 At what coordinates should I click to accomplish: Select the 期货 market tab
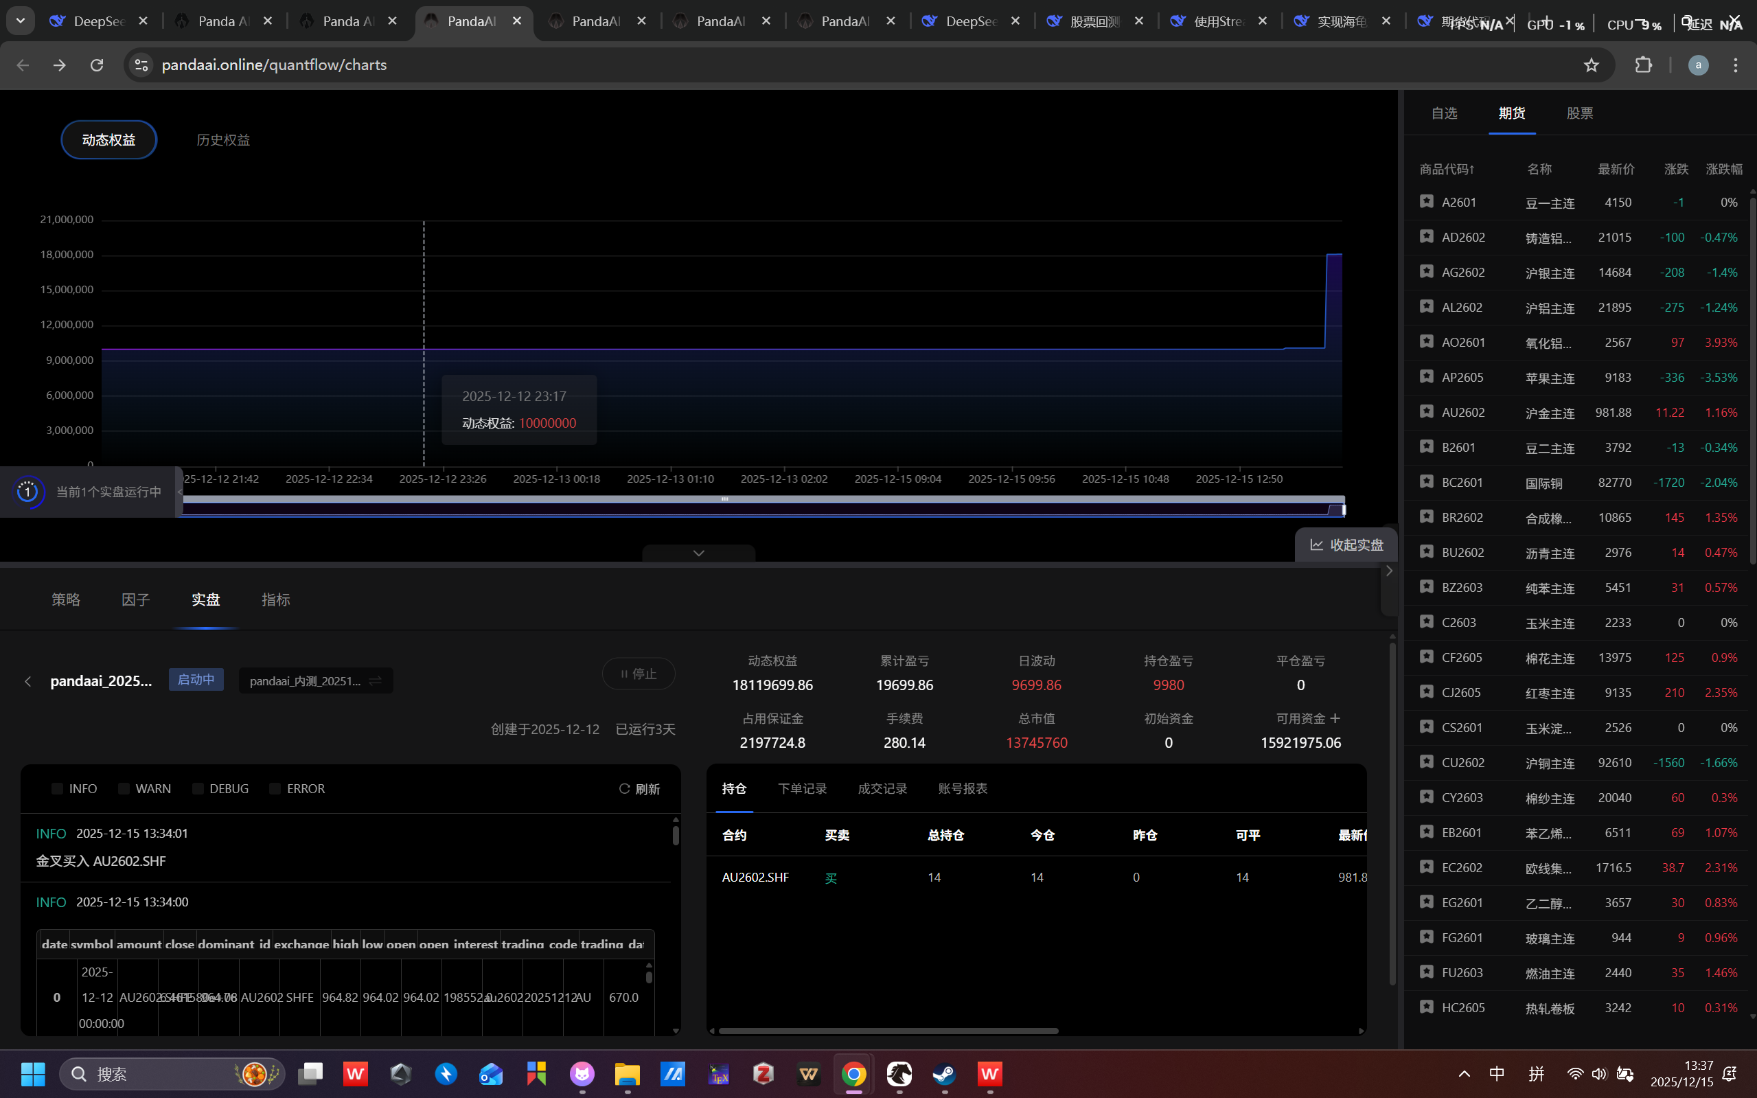point(1512,113)
